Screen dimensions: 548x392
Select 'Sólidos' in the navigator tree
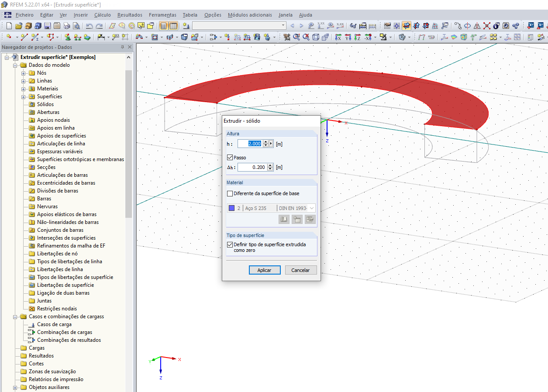(45, 104)
